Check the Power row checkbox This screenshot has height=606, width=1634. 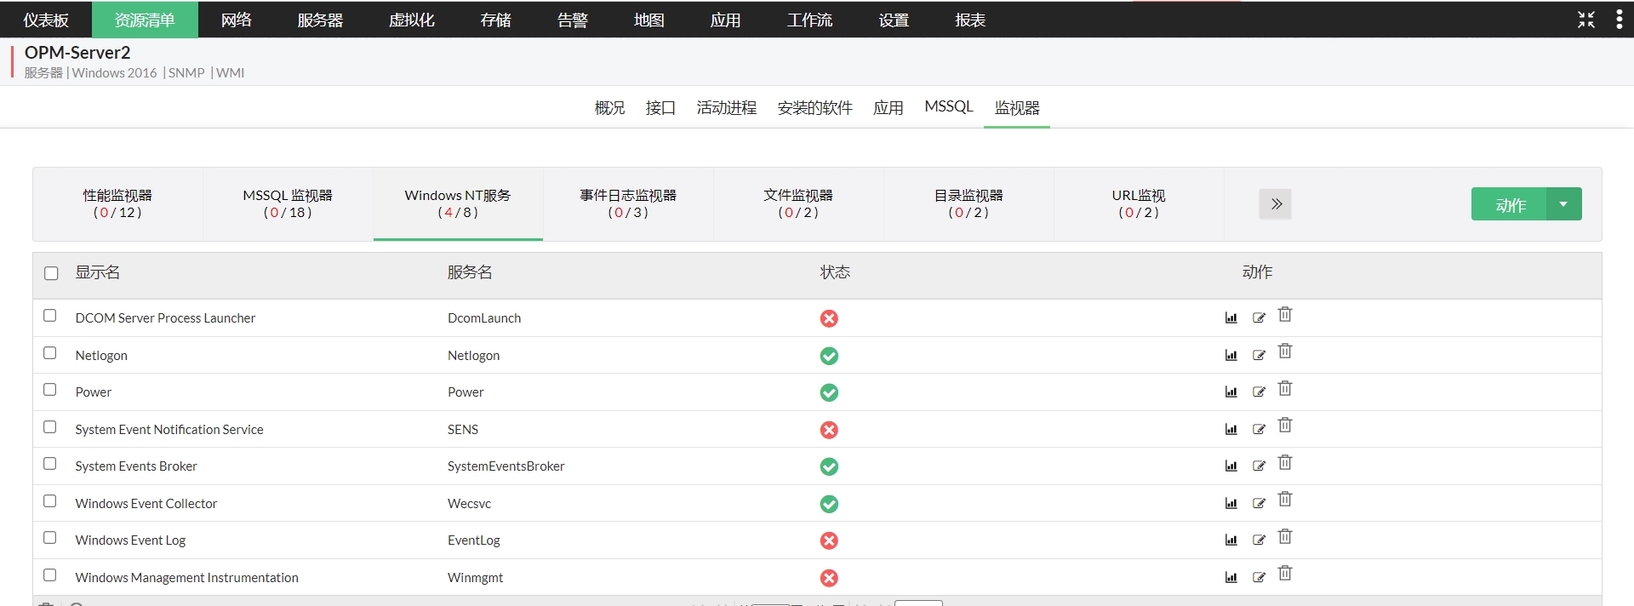coord(50,390)
